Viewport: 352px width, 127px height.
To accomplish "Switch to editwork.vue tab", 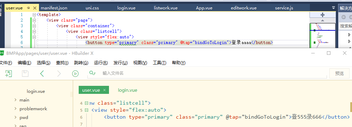I will tap(244, 8).
